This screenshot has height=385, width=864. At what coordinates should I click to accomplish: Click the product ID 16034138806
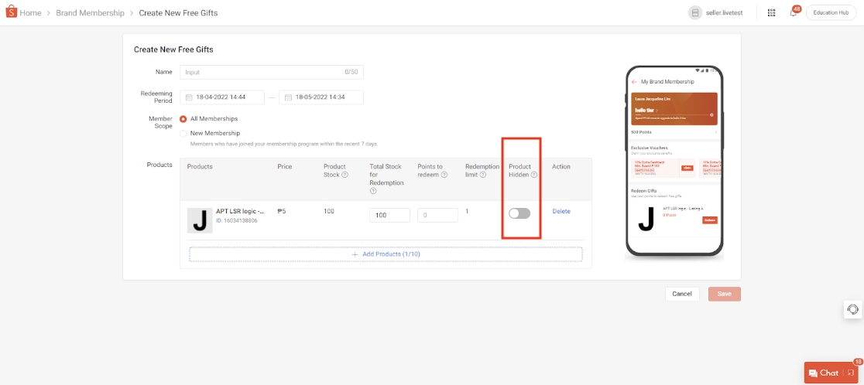point(237,220)
